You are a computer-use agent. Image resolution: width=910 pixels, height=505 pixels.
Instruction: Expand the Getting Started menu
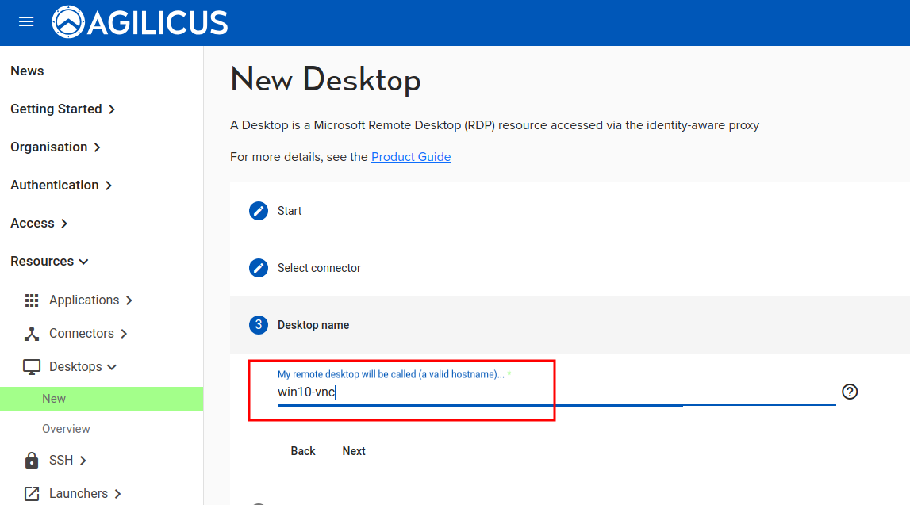pyautogui.click(x=63, y=109)
